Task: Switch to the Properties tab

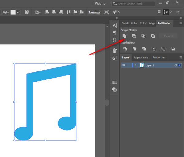Action: [159, 57]
